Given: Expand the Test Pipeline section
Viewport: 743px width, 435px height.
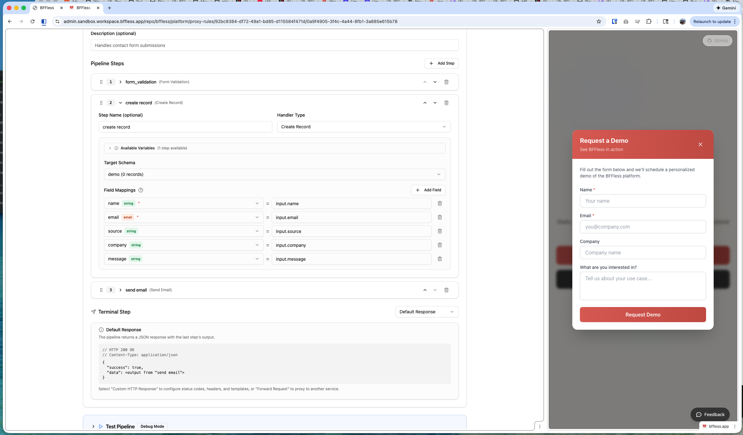Looking at the screenshot, I should point(93,426).
